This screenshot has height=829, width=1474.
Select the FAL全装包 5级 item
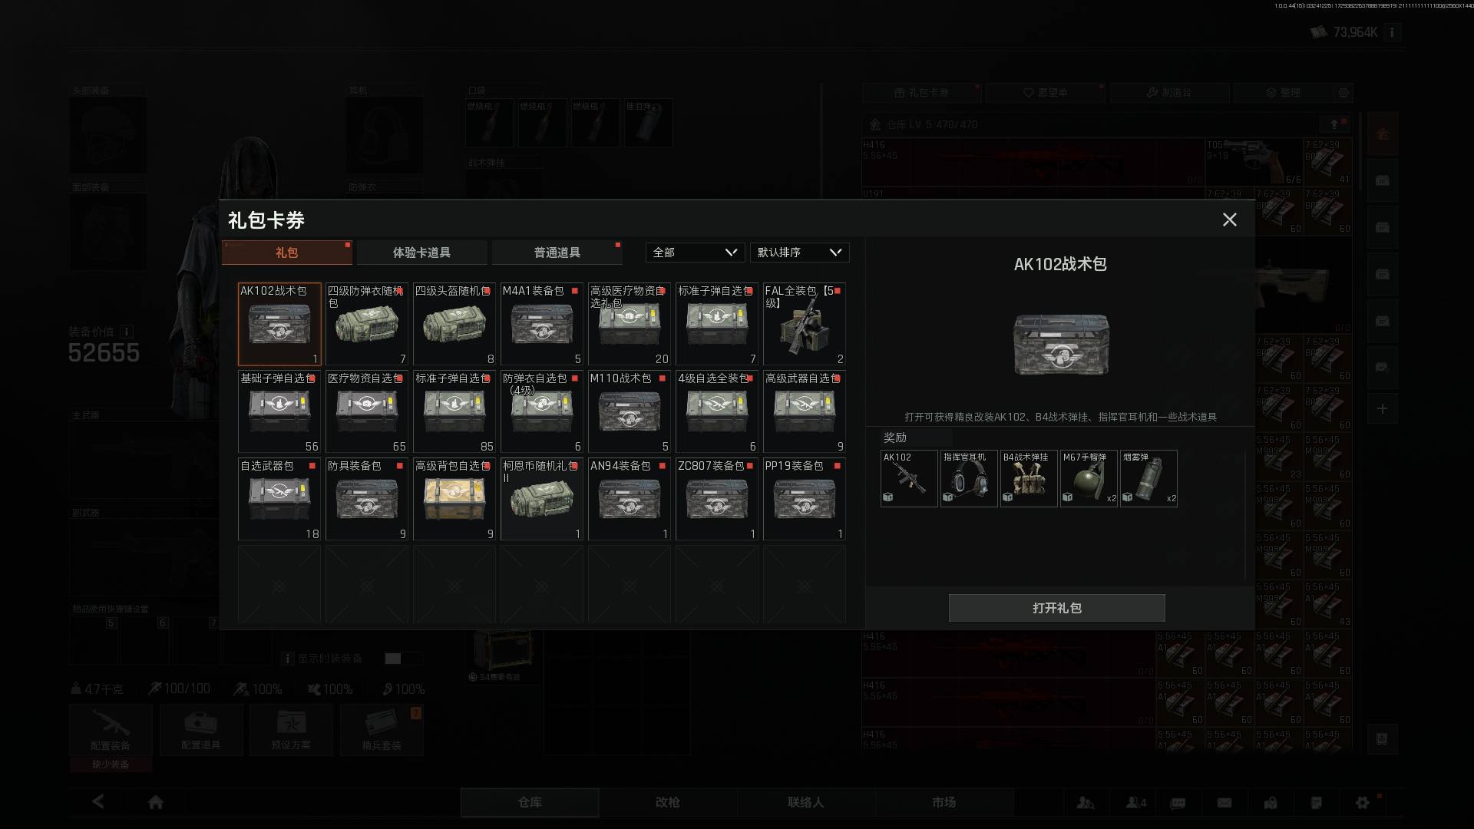[x=804, y=324]
